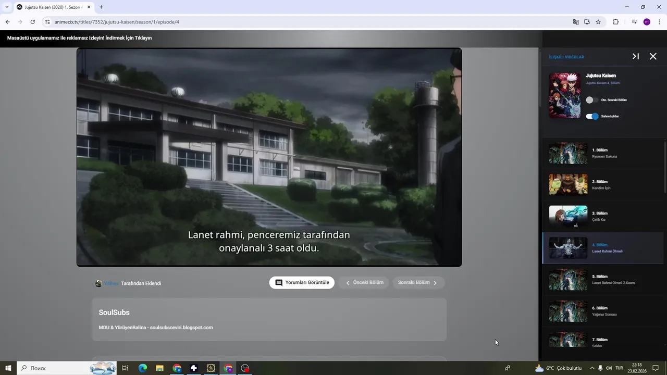
Task: Close the İlişkili Videolar side panel
Action: [x=653, y=56]
